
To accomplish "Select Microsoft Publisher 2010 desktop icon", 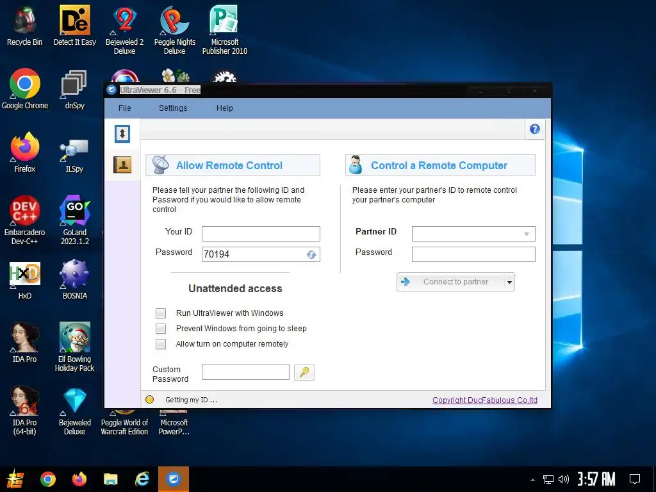I will point(225,30).
